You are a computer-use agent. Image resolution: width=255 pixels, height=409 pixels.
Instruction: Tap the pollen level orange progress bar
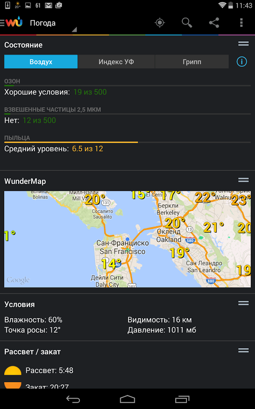(71, 142)
